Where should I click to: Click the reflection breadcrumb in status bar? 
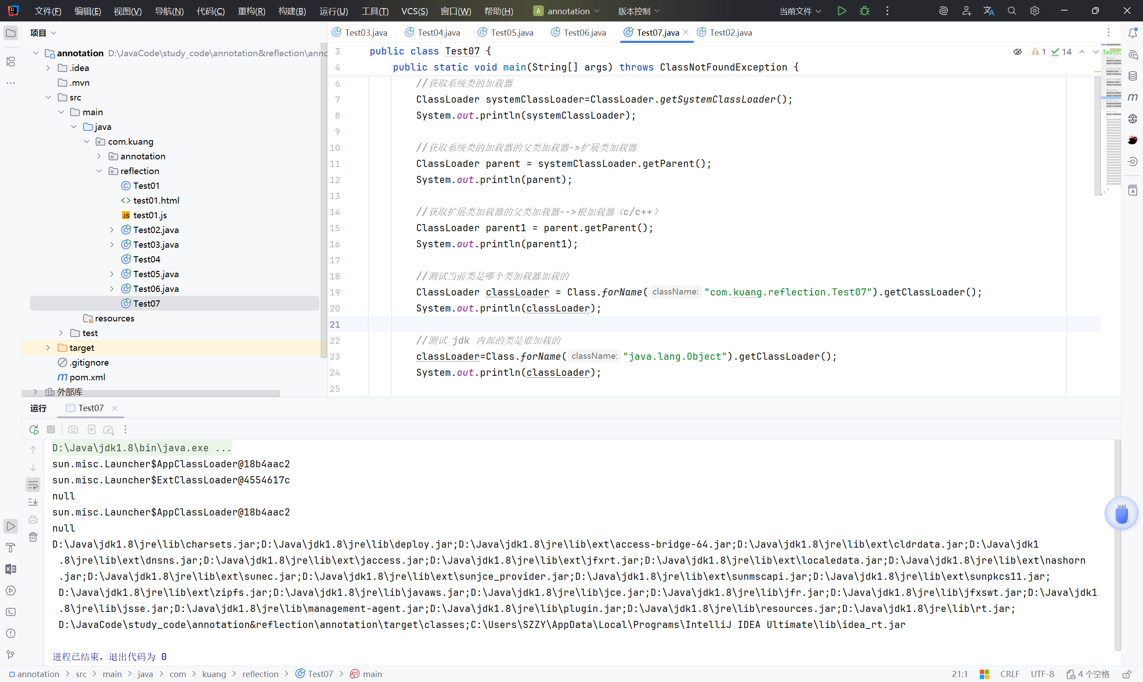[x=260, y=674]
